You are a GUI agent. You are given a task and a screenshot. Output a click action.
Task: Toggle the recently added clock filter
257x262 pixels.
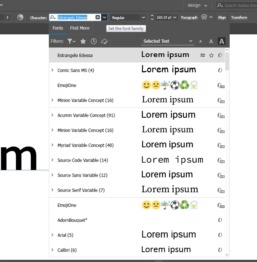point(94,41)
